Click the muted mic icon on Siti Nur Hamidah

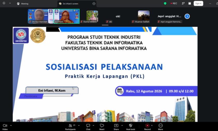30,22
